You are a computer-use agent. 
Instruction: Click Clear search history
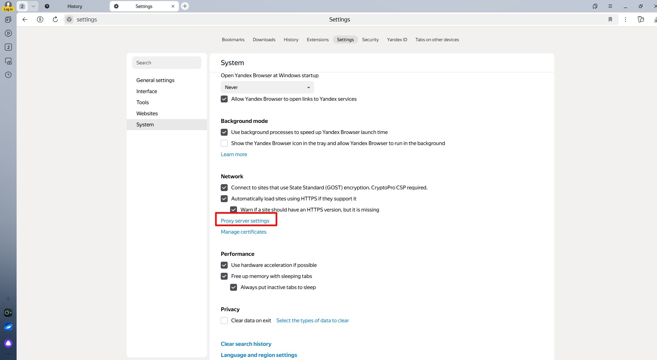tap(246, 343)
